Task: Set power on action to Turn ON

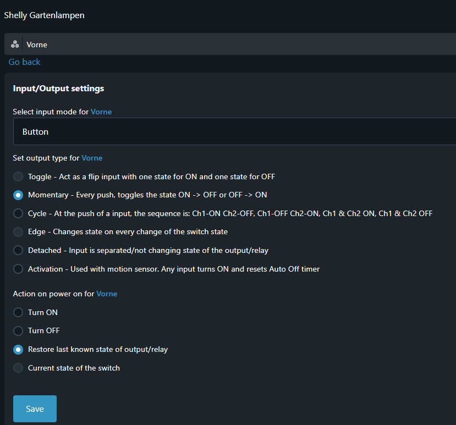Action: [18, 312]
